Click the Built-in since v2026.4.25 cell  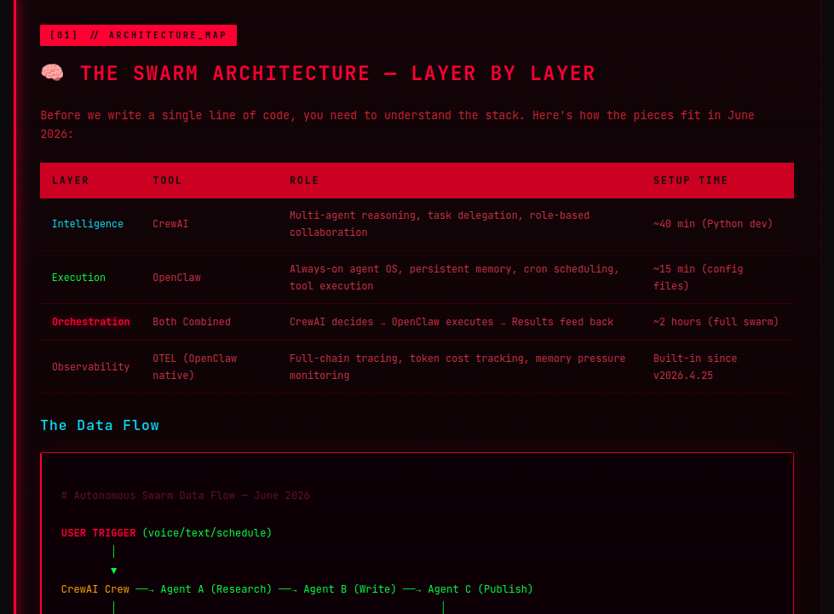tap(695, 367)
